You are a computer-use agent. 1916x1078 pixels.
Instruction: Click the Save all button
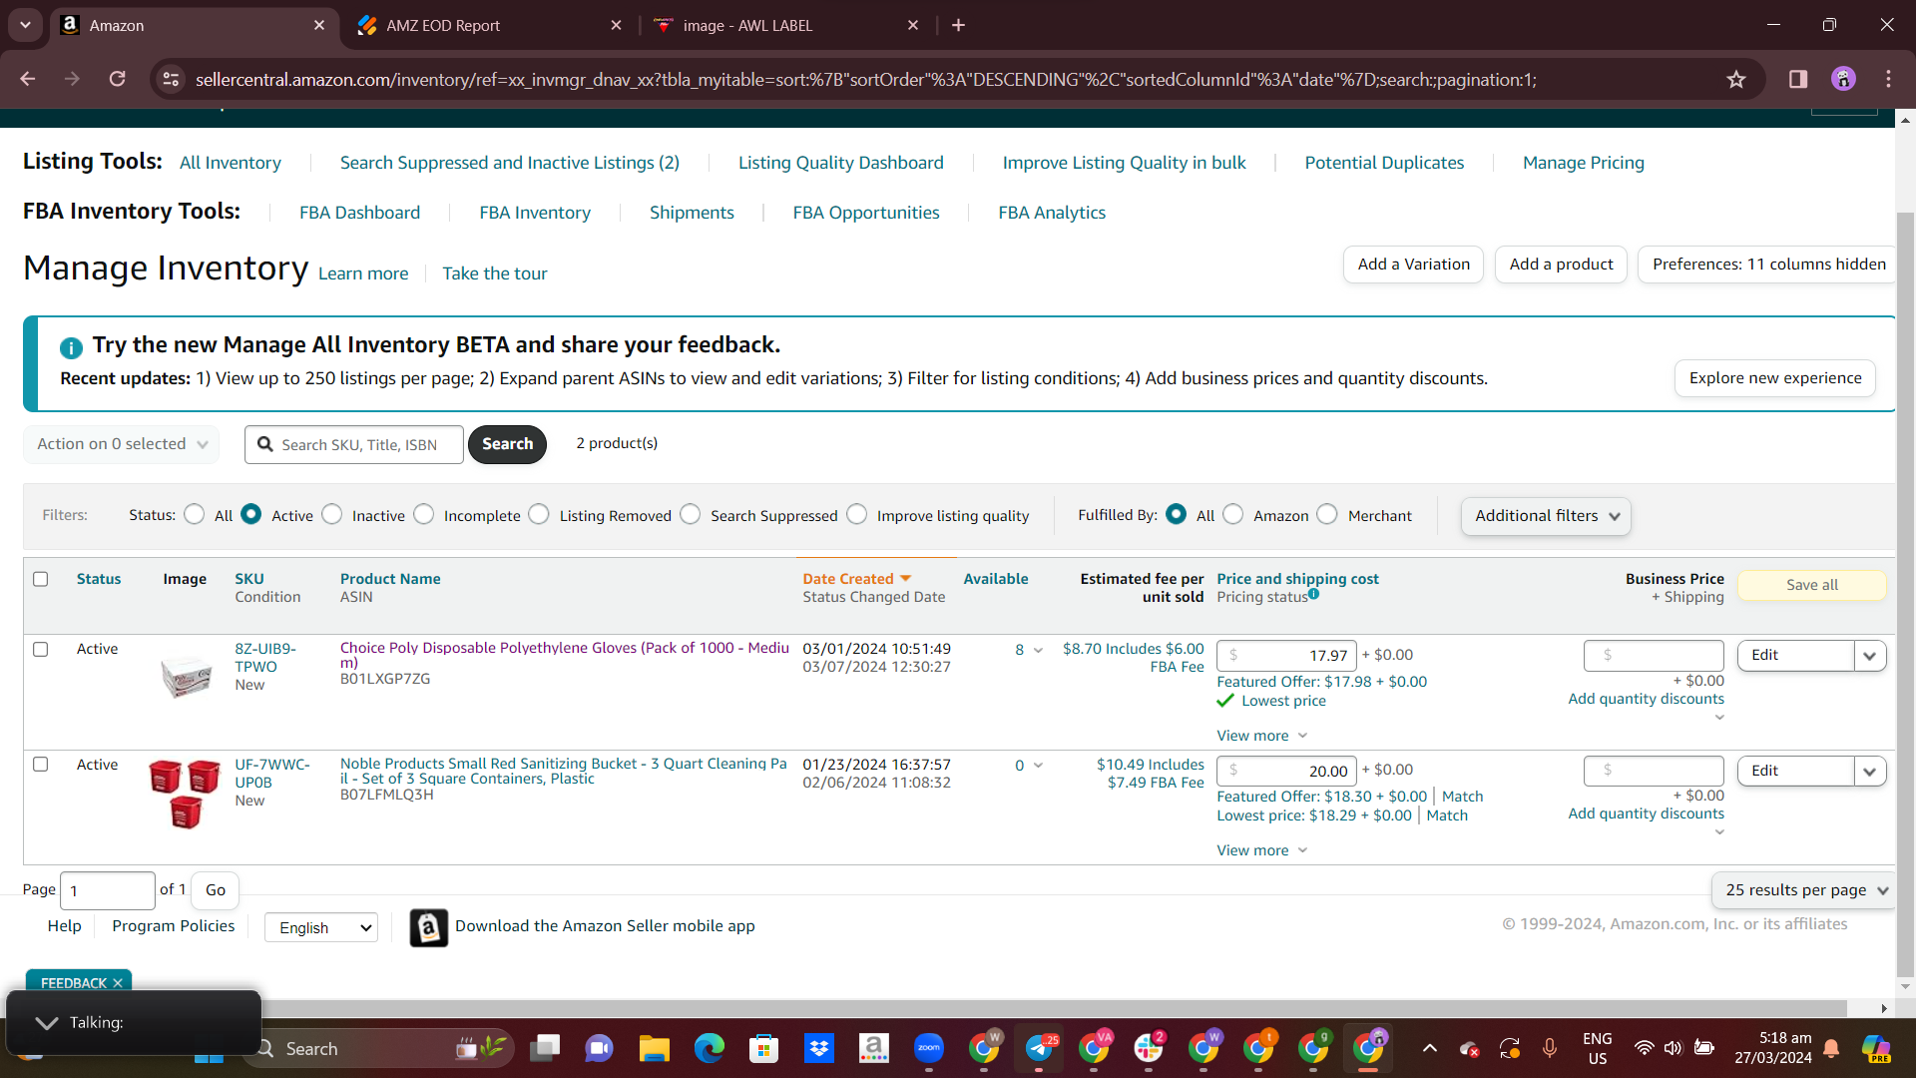pyautogui.click(x=1811, y=585)
